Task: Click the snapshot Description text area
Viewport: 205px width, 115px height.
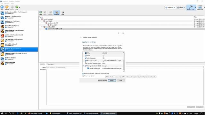Action: pyautogui.click(x=125, y=87)
